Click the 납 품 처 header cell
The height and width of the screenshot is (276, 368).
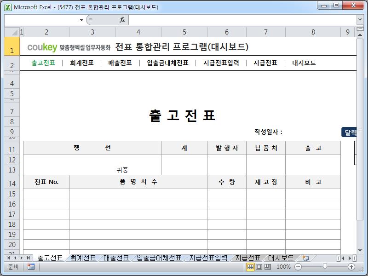point(266,148)
